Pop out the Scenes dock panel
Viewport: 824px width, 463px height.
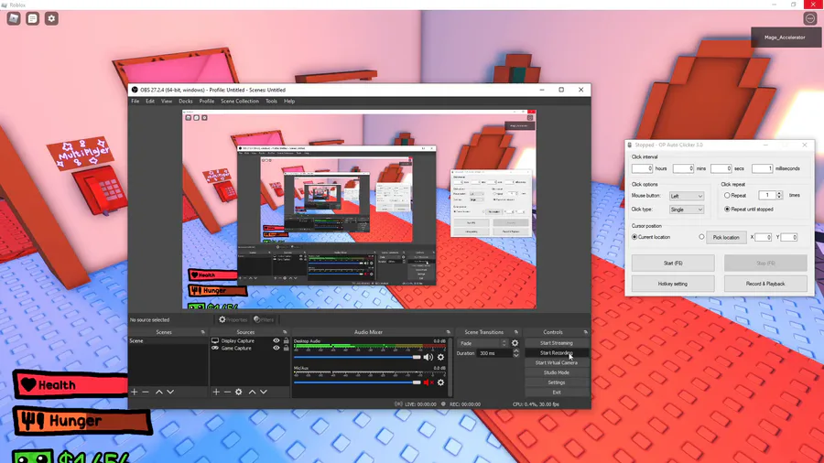203,332
